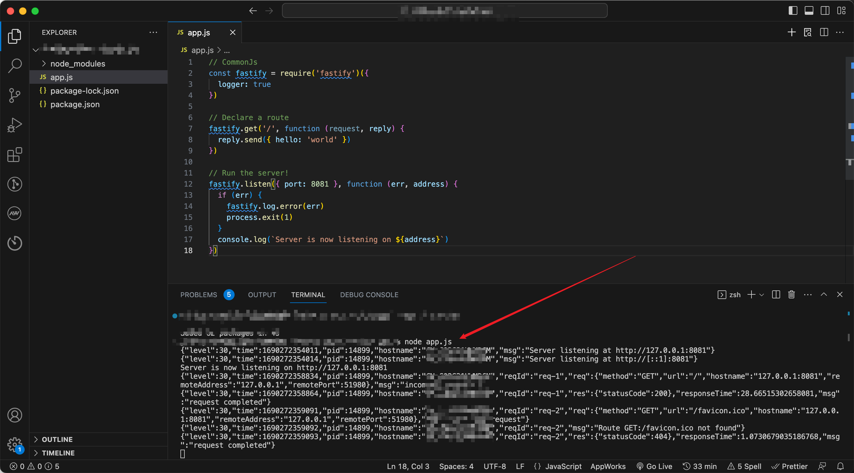
Task: Open the Accounts icon in activity bar
Action: 14,415
